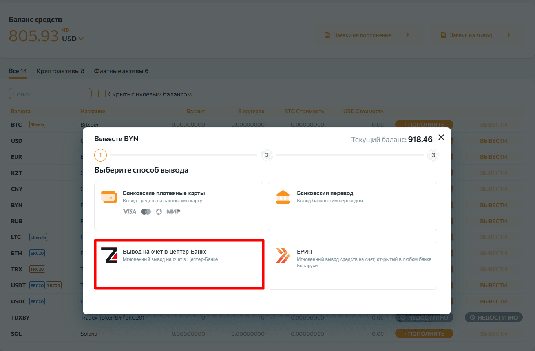535x351 pixels.
Task: Switch to Криптоактивы 8 tab
Action: tap(60, 71)
